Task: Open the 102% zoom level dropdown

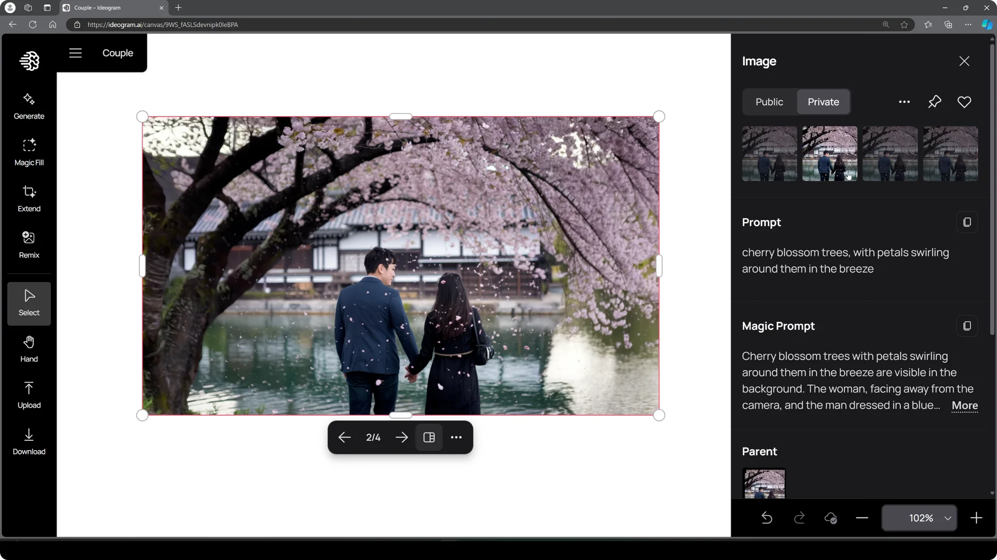Action: click(x=919, y=517)
